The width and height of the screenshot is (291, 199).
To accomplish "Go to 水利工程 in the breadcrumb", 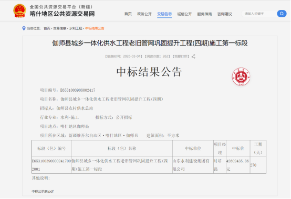I will 76,28.
